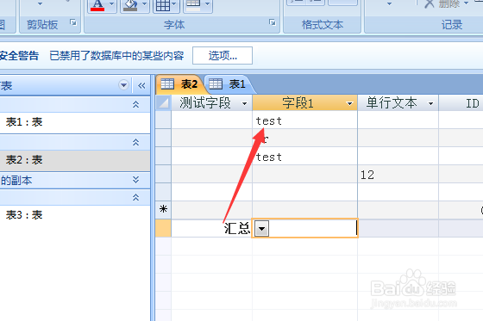
Task: Select the first record's row selector
Action: click(163, 120)
